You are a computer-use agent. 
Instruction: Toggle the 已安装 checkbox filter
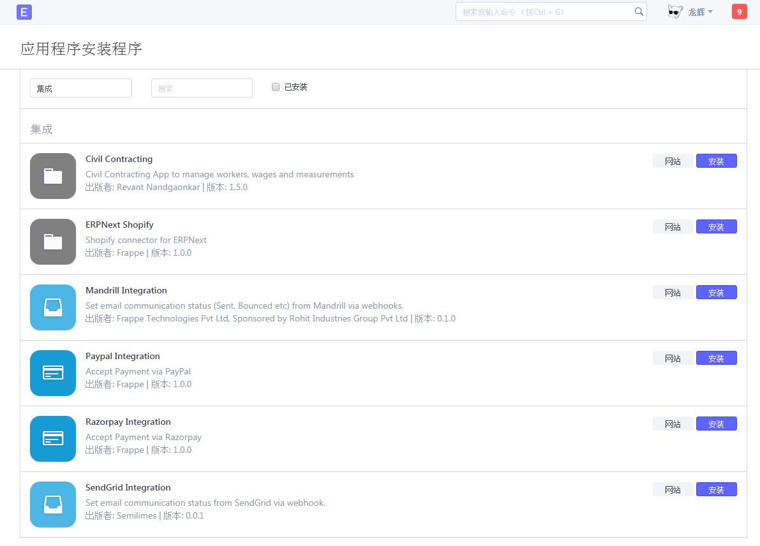pyautogui.click(x=276, y=87)
